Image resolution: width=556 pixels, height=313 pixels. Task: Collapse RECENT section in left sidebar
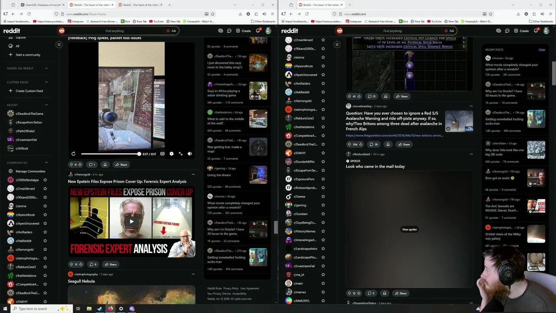[27, 105]
